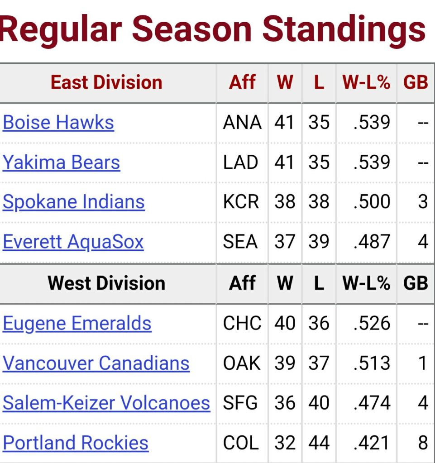Click the COL affiliation cell for Portland
The image size is (435, 463).
pyautogui.click(x=242, y=443)
